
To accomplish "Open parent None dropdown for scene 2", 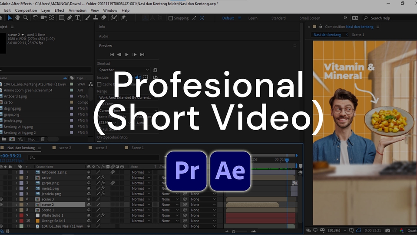I will (203, 205).
